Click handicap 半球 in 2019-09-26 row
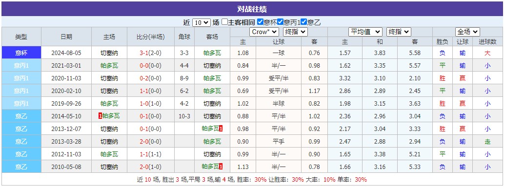 coord(278,103)
